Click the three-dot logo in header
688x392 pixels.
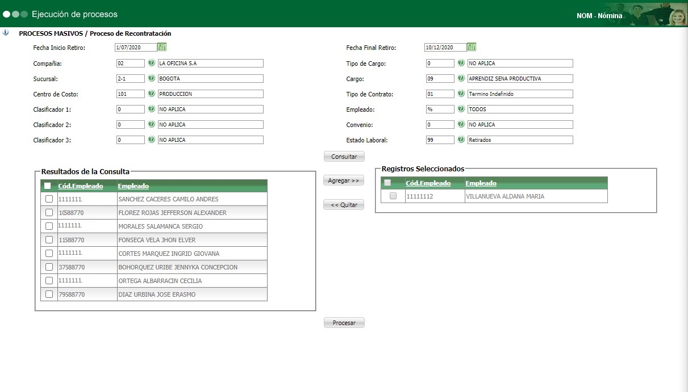click(x=15, y=14)
